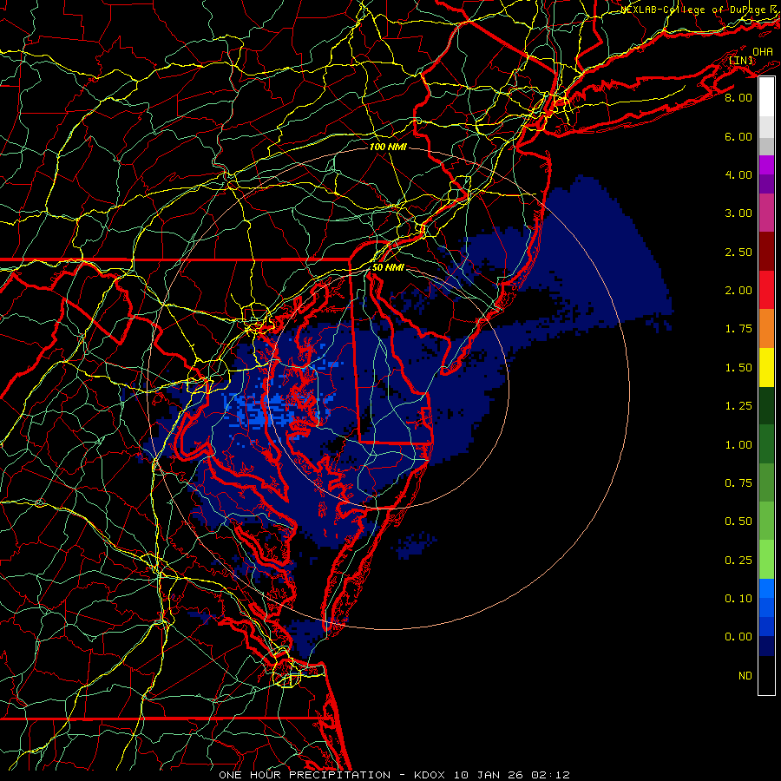Image resolution: width=781 pixels, height=781 pixels.
Task: Click the black ND legend swatch
Action: point(766,675)
